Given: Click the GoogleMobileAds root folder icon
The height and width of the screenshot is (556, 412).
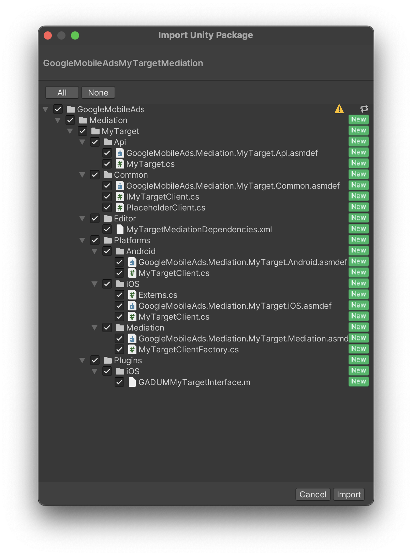Looking at the screenshot, I should [71, 109].
